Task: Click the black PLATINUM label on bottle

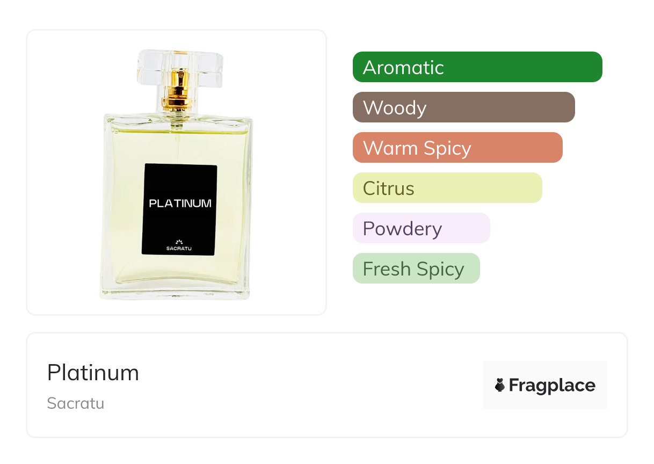Action: pos(179,209)
